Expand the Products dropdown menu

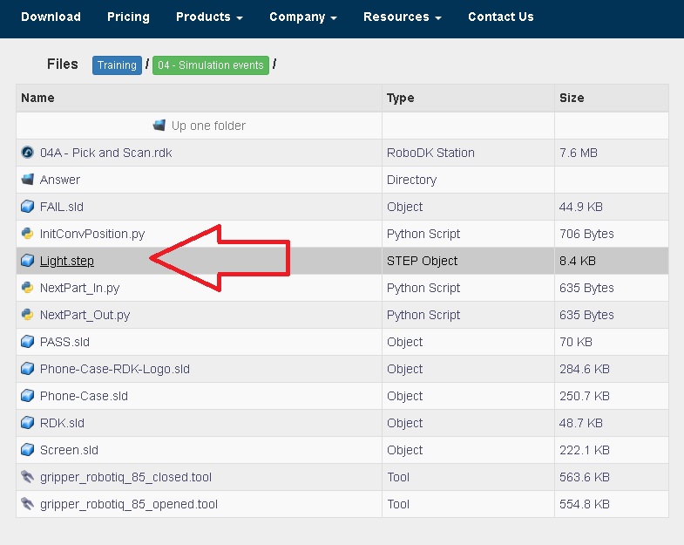tap(209, 17)
